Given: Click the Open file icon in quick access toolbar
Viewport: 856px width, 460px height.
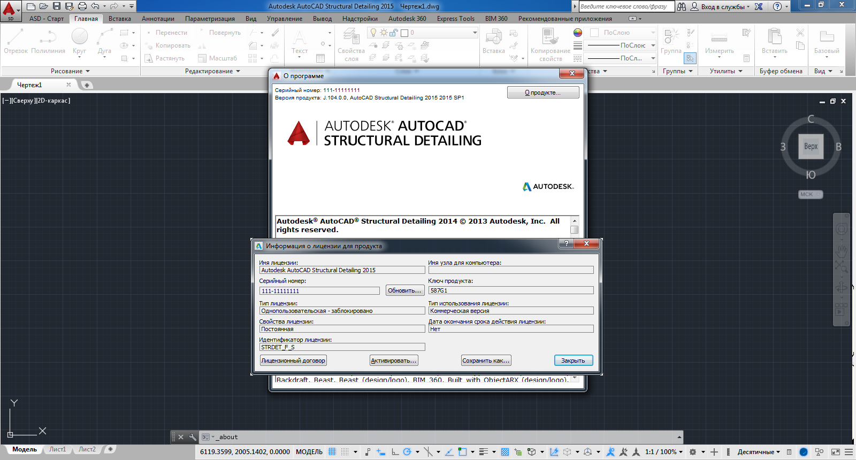Looking at the screenshot, I should [44, 6].
